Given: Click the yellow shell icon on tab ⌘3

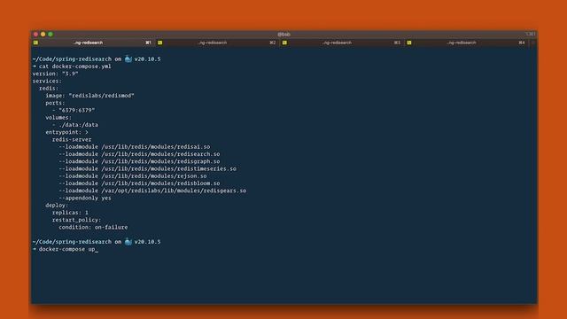Looking at the screenshot, I should 284,43.
